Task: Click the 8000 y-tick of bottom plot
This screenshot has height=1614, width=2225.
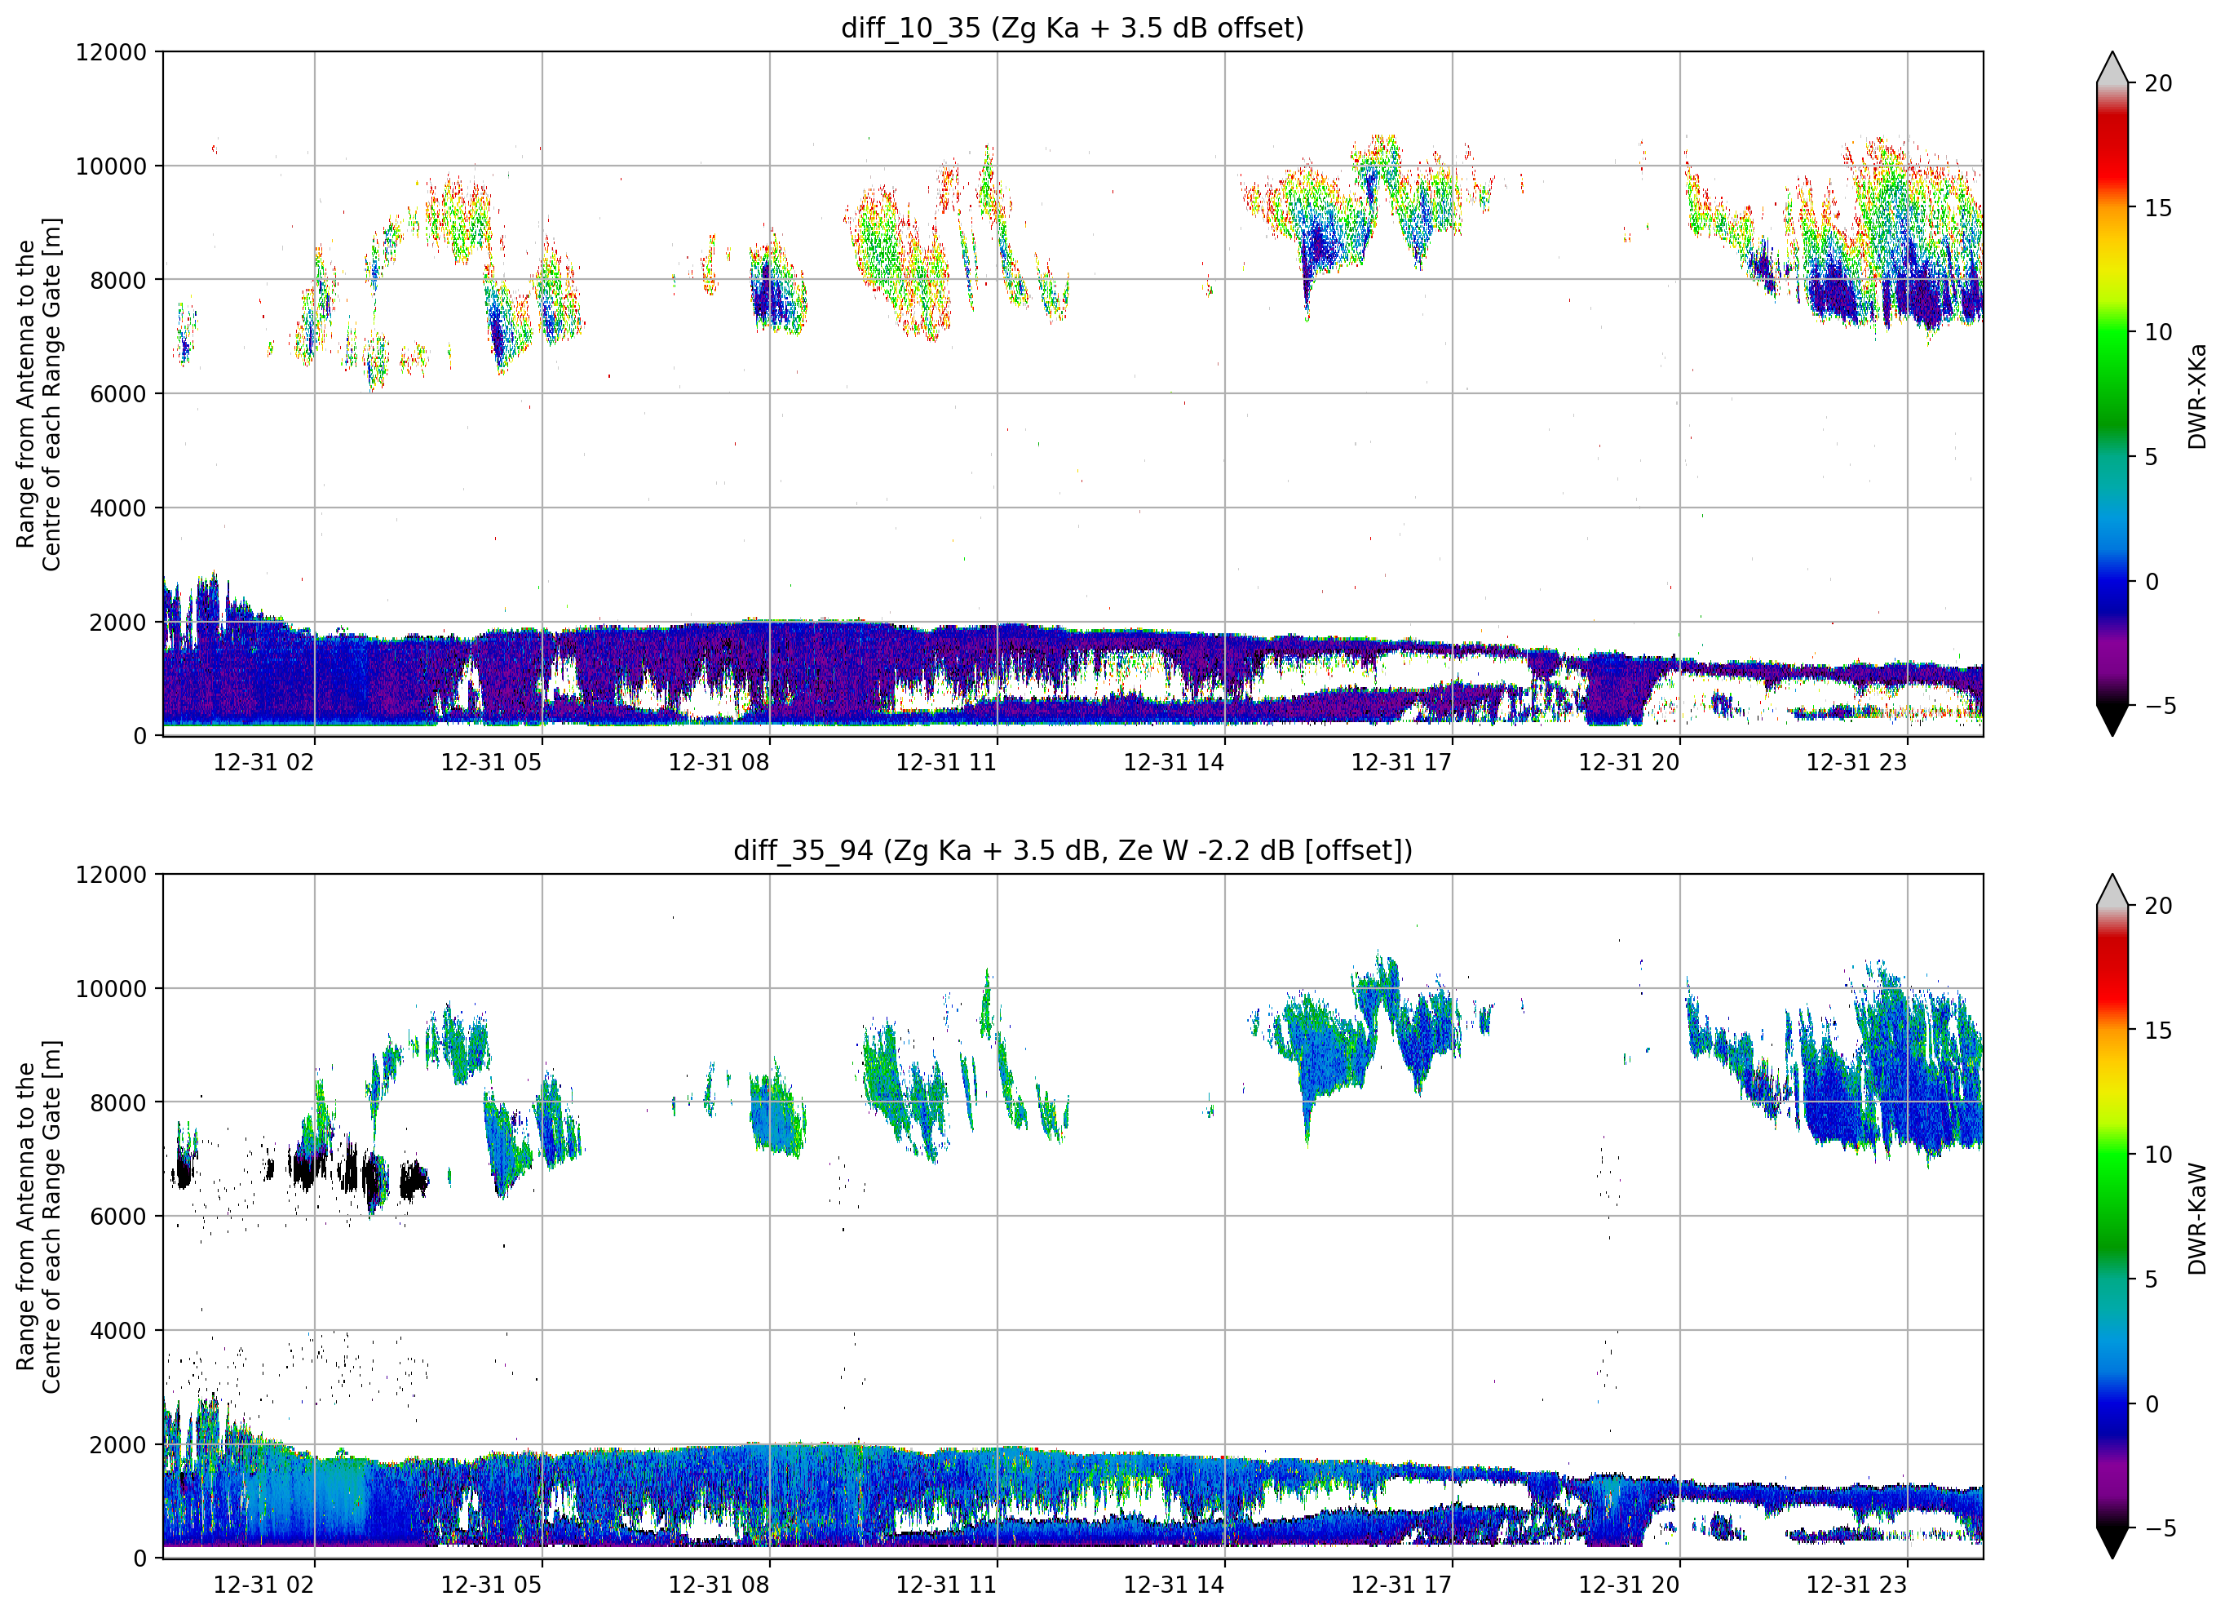Action: coord(117,1102)
